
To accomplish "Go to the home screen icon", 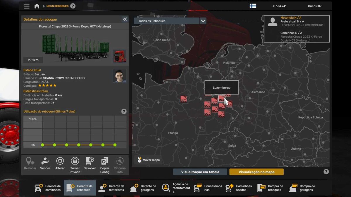I will pyautogui.click(x=37, y=6).
